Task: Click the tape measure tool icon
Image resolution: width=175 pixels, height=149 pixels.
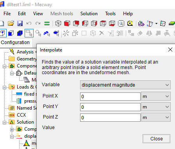Action: point(130,23)
